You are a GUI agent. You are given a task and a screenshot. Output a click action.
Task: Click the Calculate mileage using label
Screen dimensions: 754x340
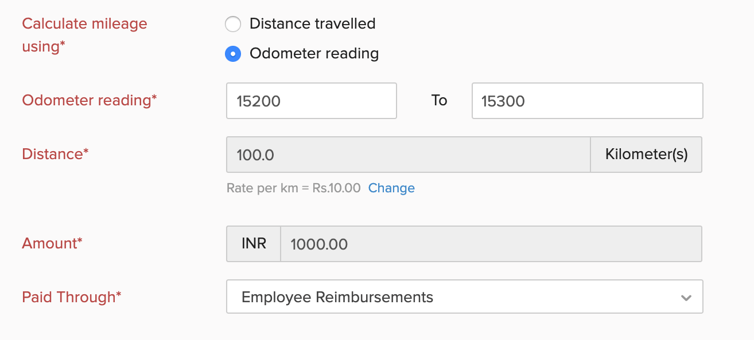pos(84,34)
